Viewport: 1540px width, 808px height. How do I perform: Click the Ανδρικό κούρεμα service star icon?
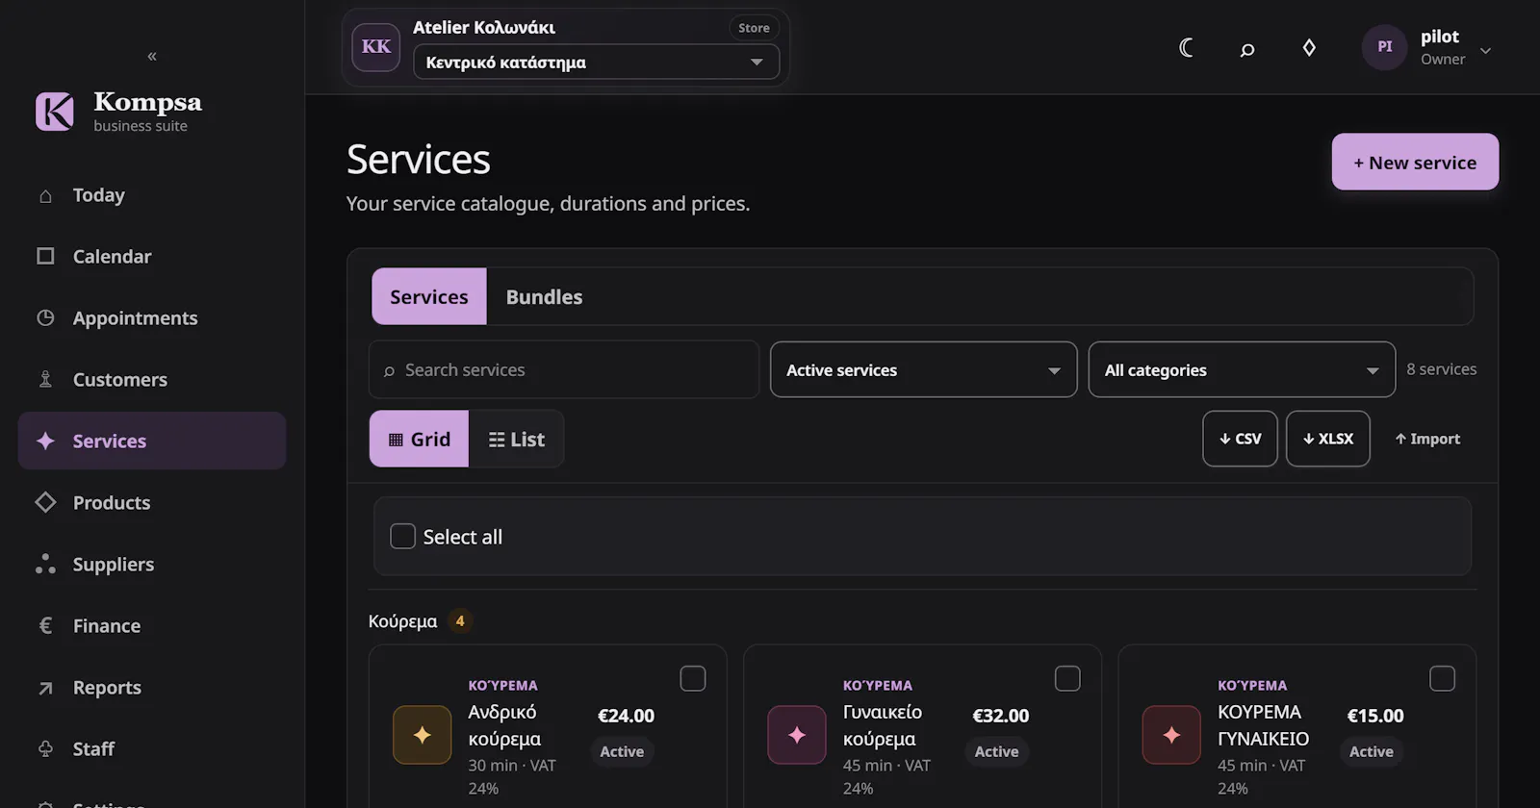tap(422, 735)
